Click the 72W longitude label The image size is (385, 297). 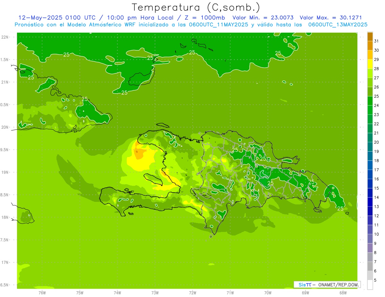click(x=193, y=293)
